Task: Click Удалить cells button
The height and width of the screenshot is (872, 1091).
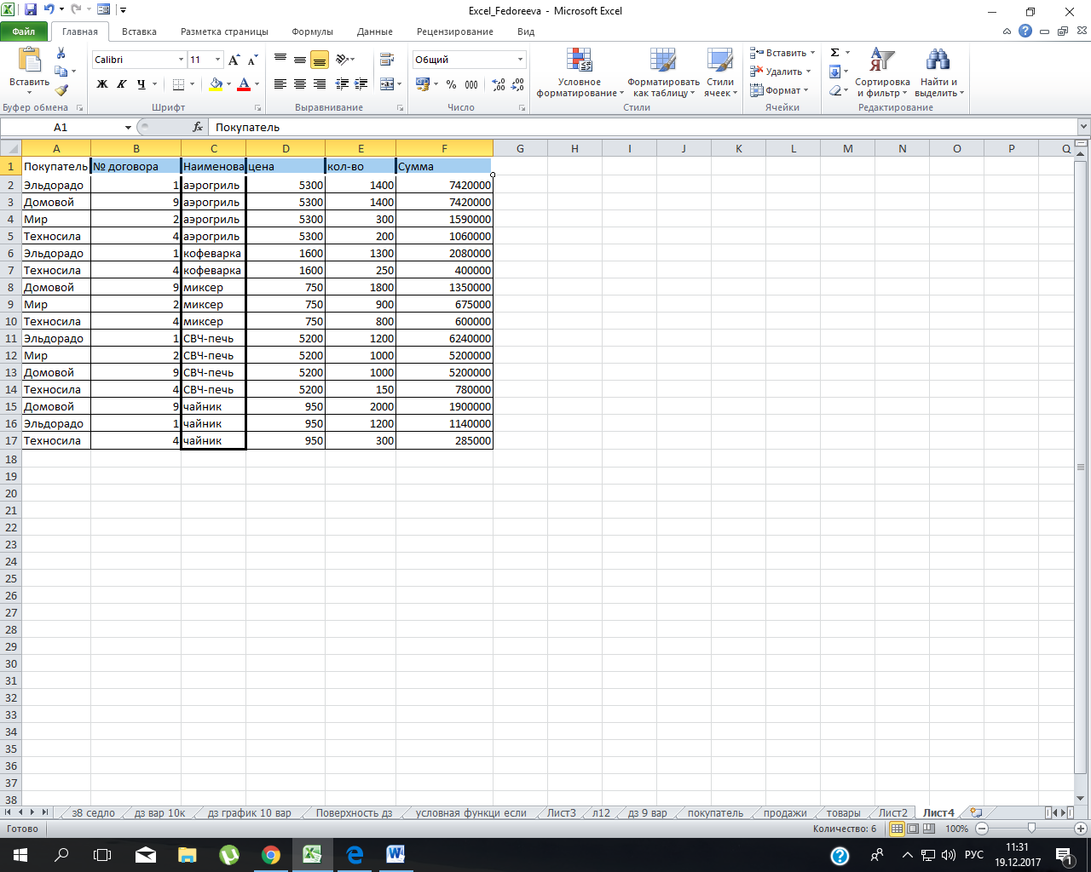Action: pos(781,72)
